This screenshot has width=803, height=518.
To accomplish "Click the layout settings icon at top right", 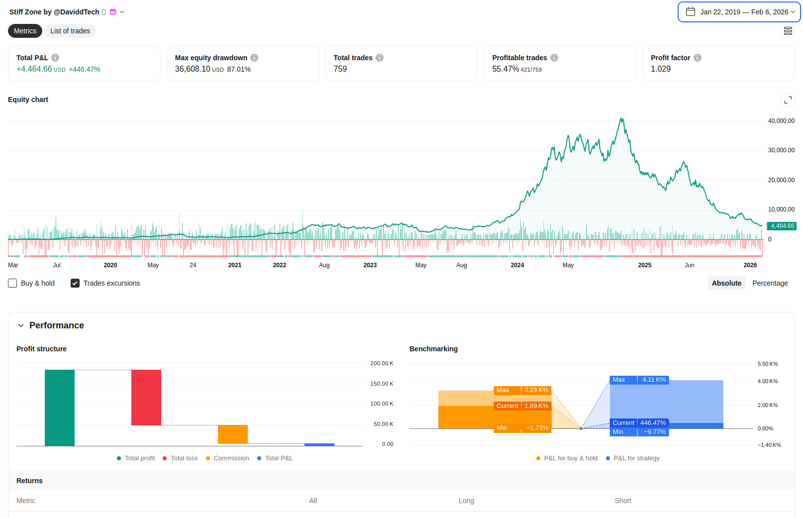I will [x=788, y=31].
